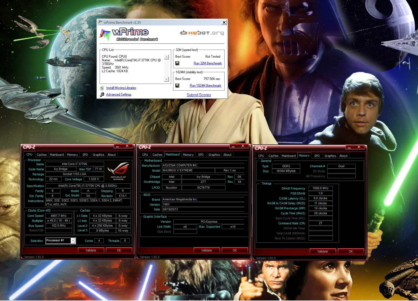Click the ROG Republic of Gamers logo
This screenshot has width=418, height=301.
point(118,171)
